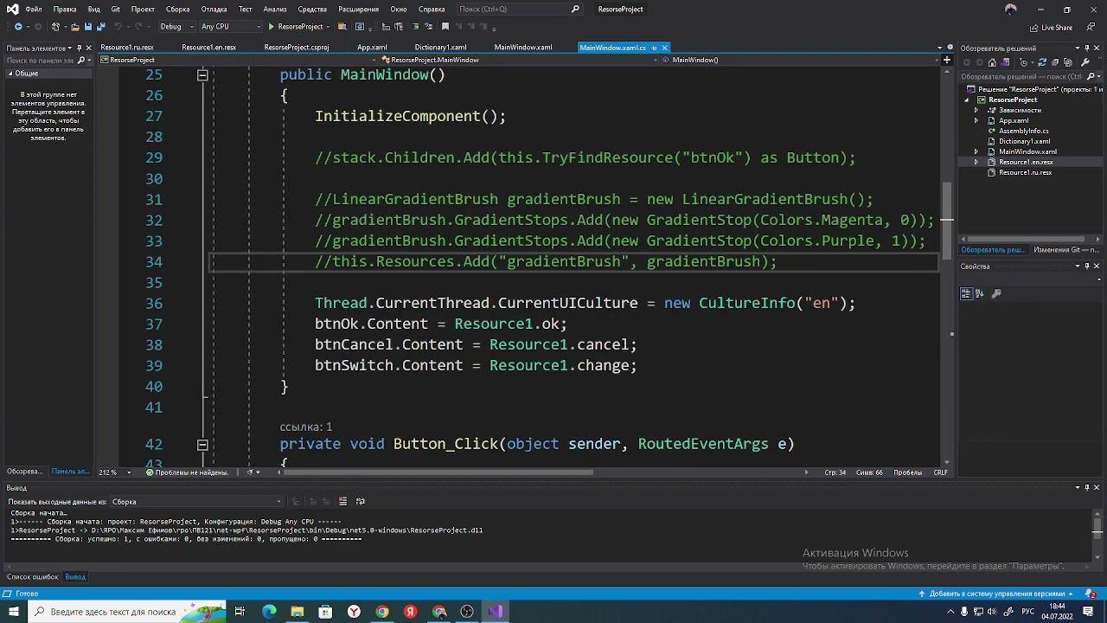Viewport: 1107px width, 623px height.
Task: Click Добавить в систему управления версиями
Action: tap(996, 594)
